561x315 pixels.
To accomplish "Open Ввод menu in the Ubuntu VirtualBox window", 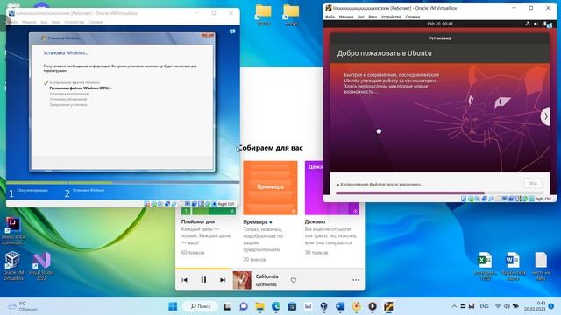I will pyautogui.click(x=373, y=17).
